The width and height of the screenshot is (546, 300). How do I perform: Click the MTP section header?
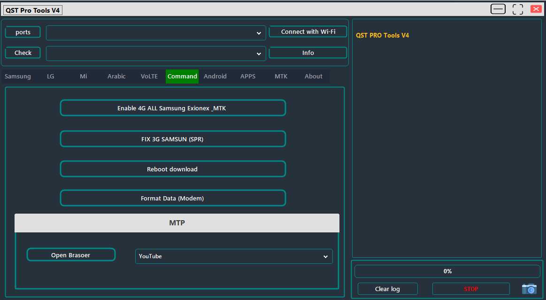(177, 223)
